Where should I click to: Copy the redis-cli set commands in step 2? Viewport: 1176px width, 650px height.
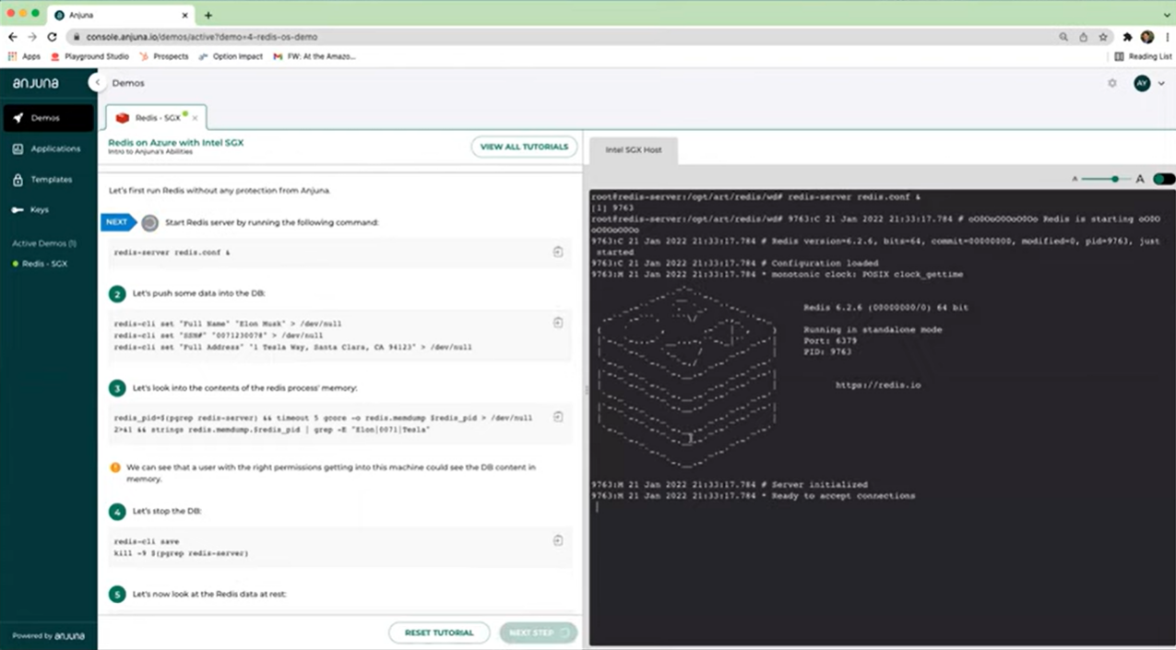pyautogui.click(x=558, y=323)
